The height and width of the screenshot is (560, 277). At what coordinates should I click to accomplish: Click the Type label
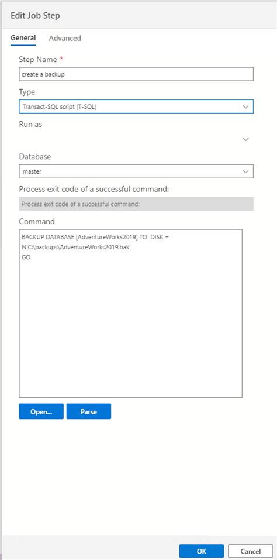point(27,92)
